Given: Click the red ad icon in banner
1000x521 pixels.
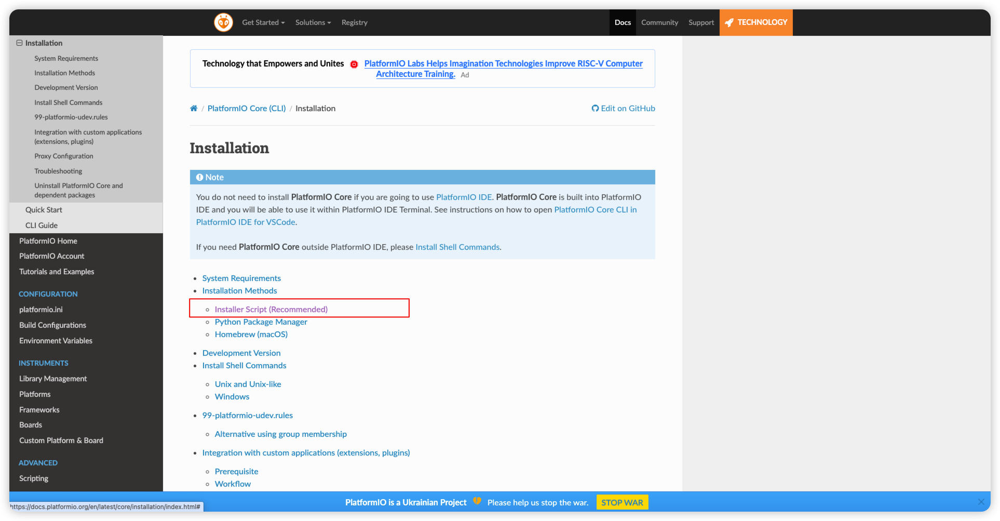Looking at the screenshot, I should tap(354, 64).
